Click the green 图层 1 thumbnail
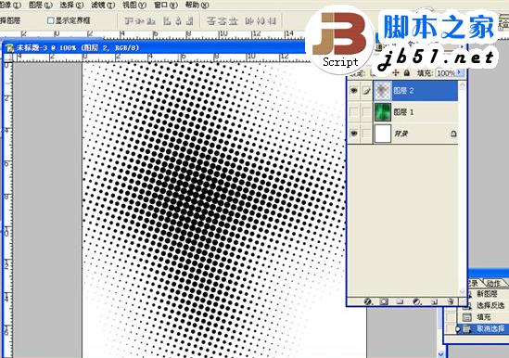509x358 pixels. pos(382,112)
